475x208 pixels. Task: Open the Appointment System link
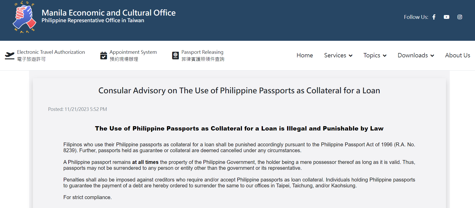(x=133, y=52)
